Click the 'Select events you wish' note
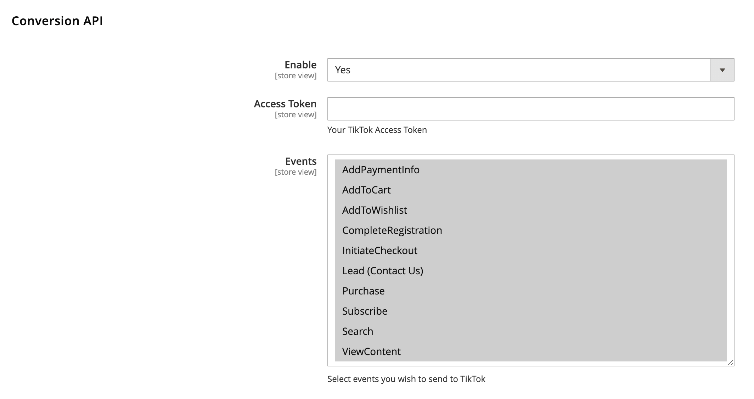This screenshot has height=399, width=754. pyautogui.click(x=406, y=379)
